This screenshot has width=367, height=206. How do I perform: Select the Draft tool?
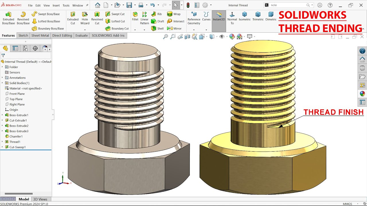click(157, 21)
